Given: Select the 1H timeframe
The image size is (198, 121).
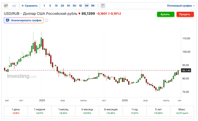Looking at the screenshot, I should point(68,6).
